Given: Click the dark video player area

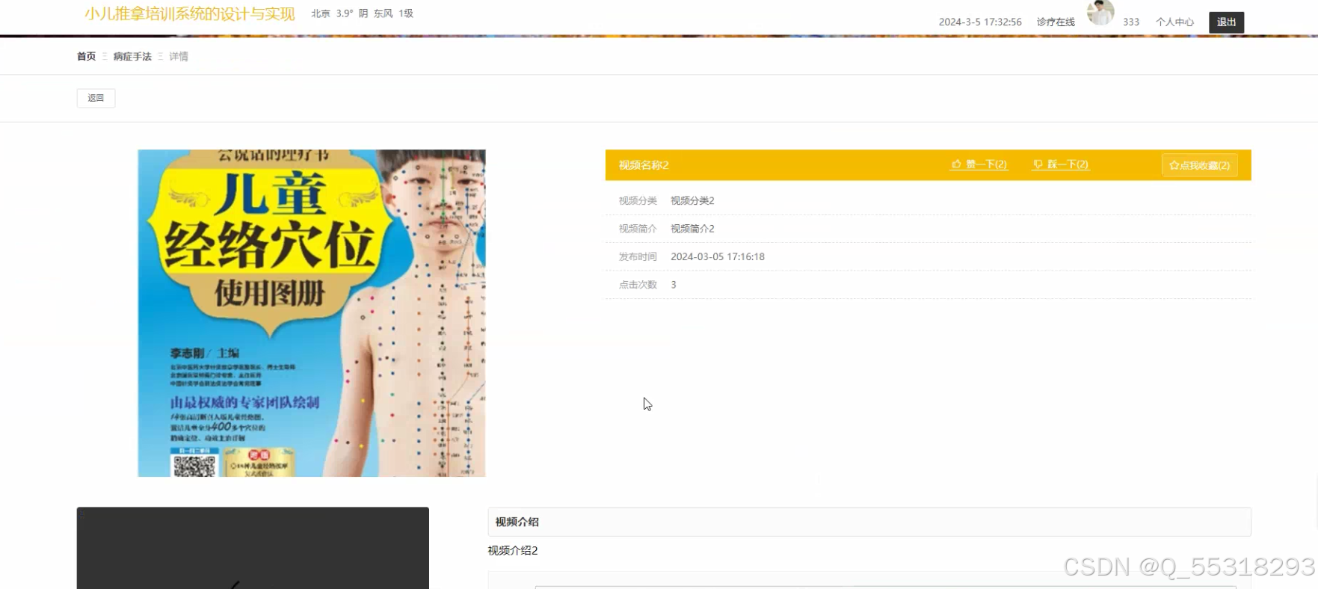Looking at the screenshot, I should coord(253,548).
